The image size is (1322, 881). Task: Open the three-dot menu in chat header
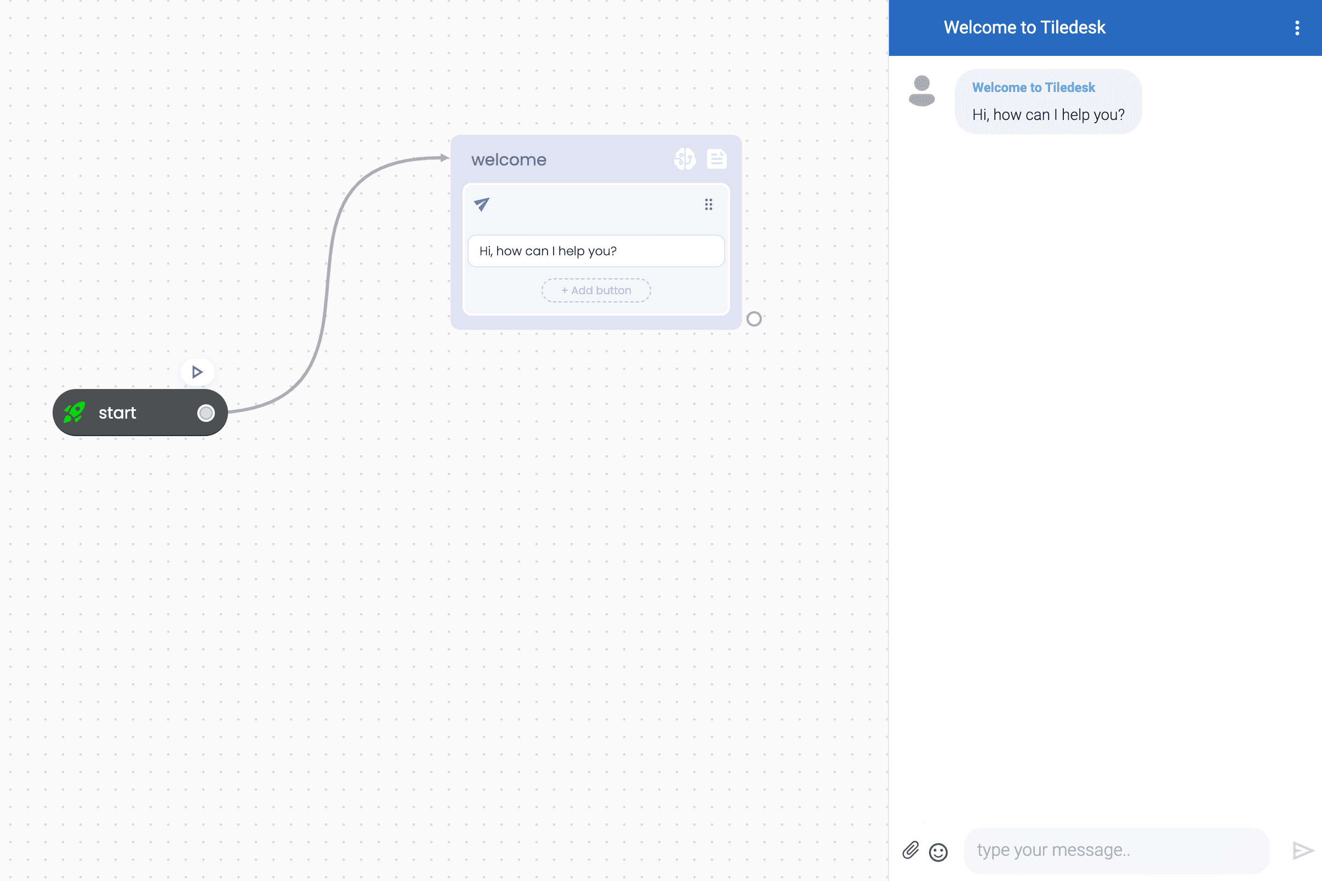(x=1297, y=28)
